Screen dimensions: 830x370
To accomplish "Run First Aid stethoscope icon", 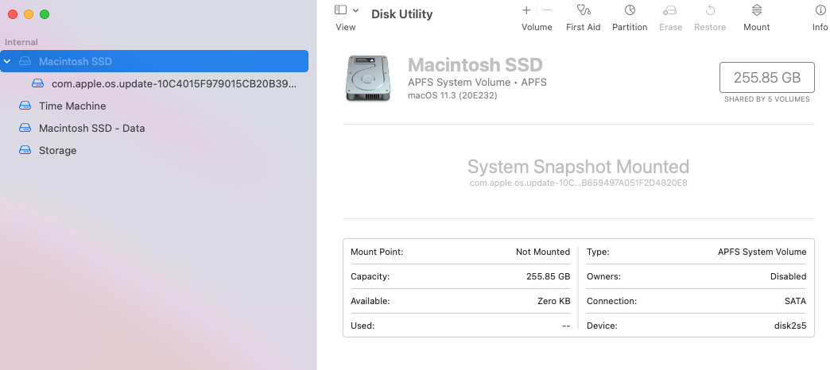I will tap(583, 10).
